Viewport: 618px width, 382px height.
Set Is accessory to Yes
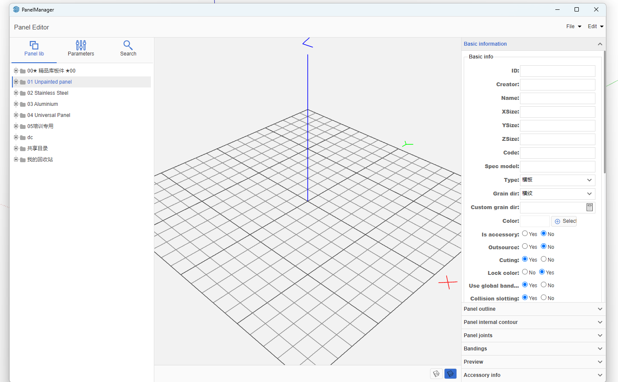point(525,233)
